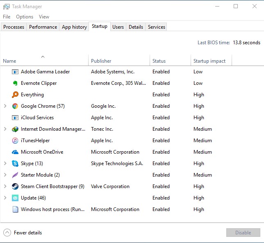
Task: Expand the Steam Client Bootstrapper (9) group
Action: tap(5, 186)
